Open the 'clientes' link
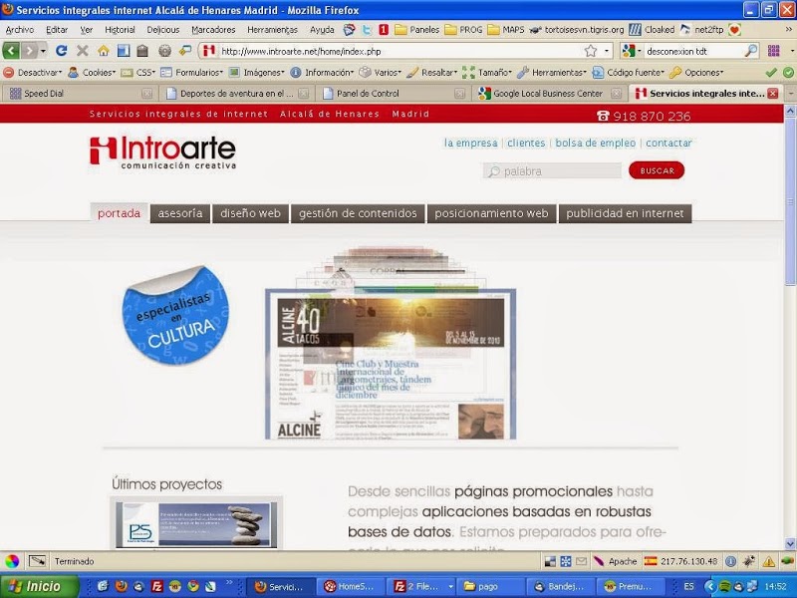The image size is (797, 598). pos(526,143)
